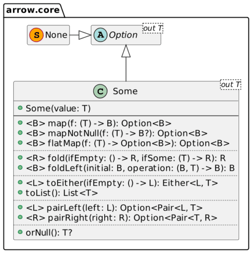This screenshot has height=253, width=252.
Task: Click the mapNotNull method signature text
Action: pos(117,133)
